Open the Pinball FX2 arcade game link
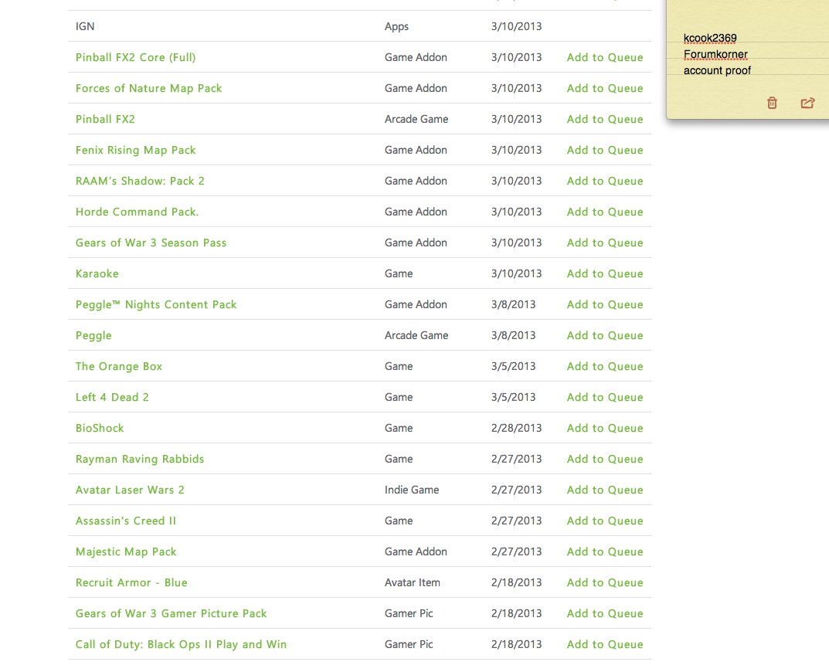Screen dimensions: 829x665 point(105,119)
